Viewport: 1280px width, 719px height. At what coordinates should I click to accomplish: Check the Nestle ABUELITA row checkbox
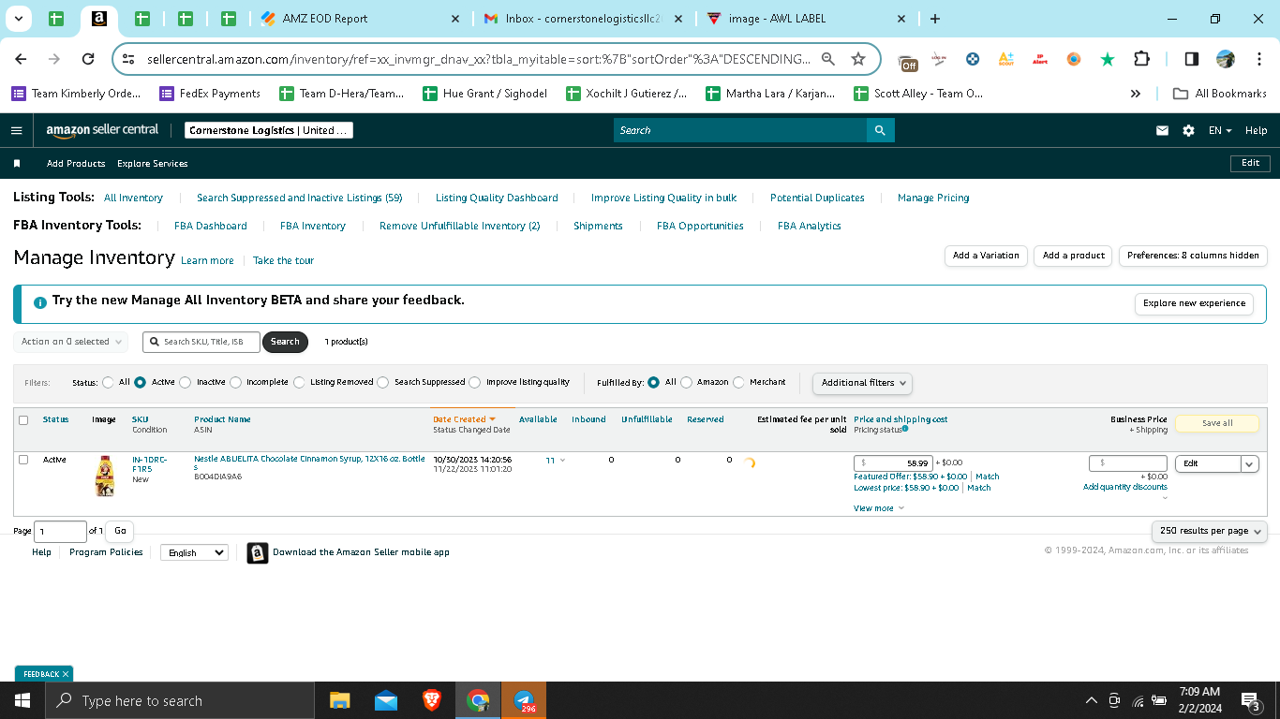click(23, 460)
